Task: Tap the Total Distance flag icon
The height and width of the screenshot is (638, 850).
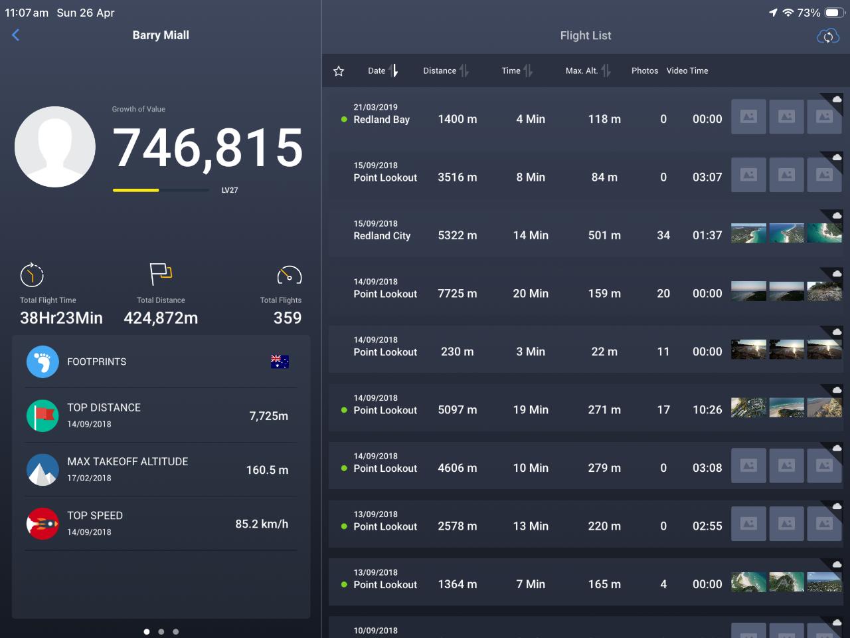Action: (161, 273)
